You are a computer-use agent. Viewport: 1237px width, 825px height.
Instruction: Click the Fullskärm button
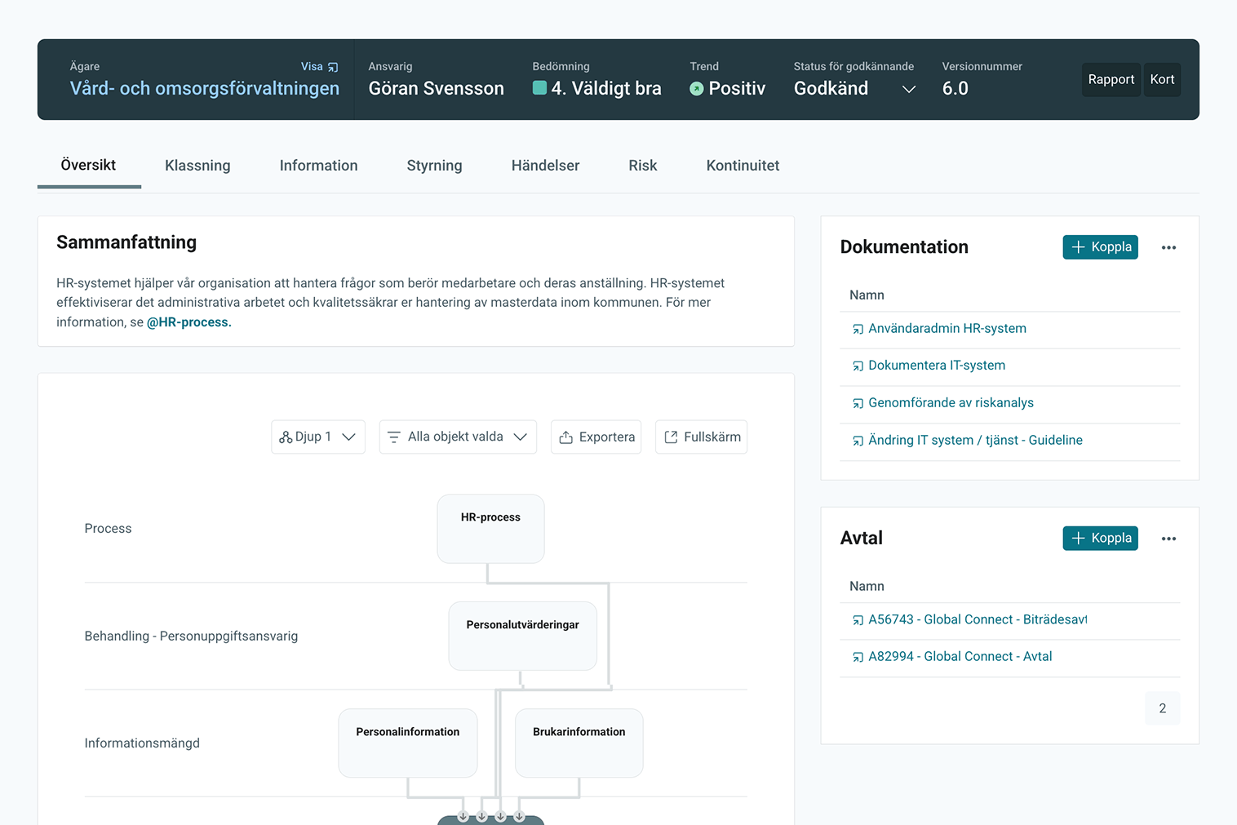(701, 437)
